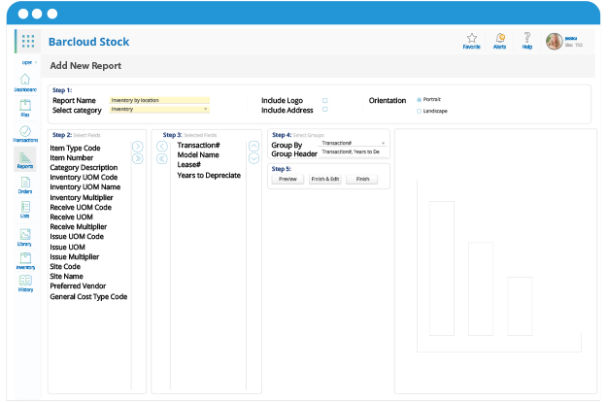
Task: Check the Include Logo checkbox
Action: pyautogui.click(x=325, y=100)
